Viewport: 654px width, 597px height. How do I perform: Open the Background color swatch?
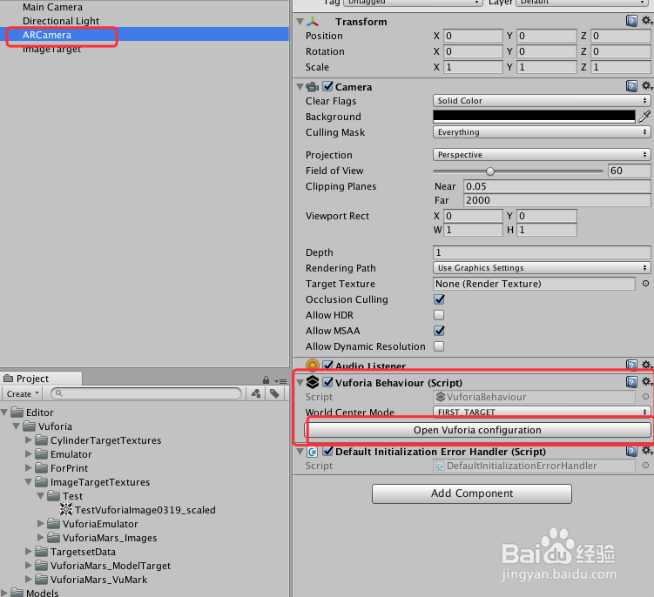point(535,117)
